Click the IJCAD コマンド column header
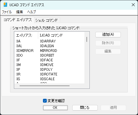Image resolution: width=138 pixels, height=115 pixels. [61, 35]
